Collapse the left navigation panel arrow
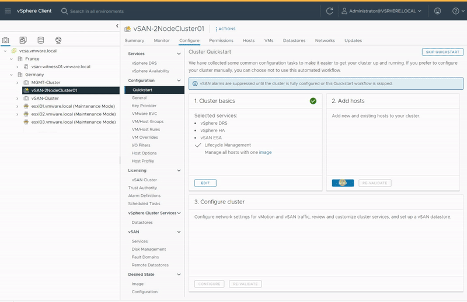Screen dimensions: 467x302 (x=117, y=26)
